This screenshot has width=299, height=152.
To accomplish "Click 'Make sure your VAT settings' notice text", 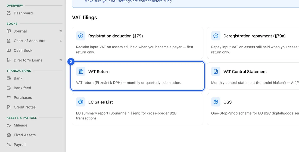I will point(128,1).
